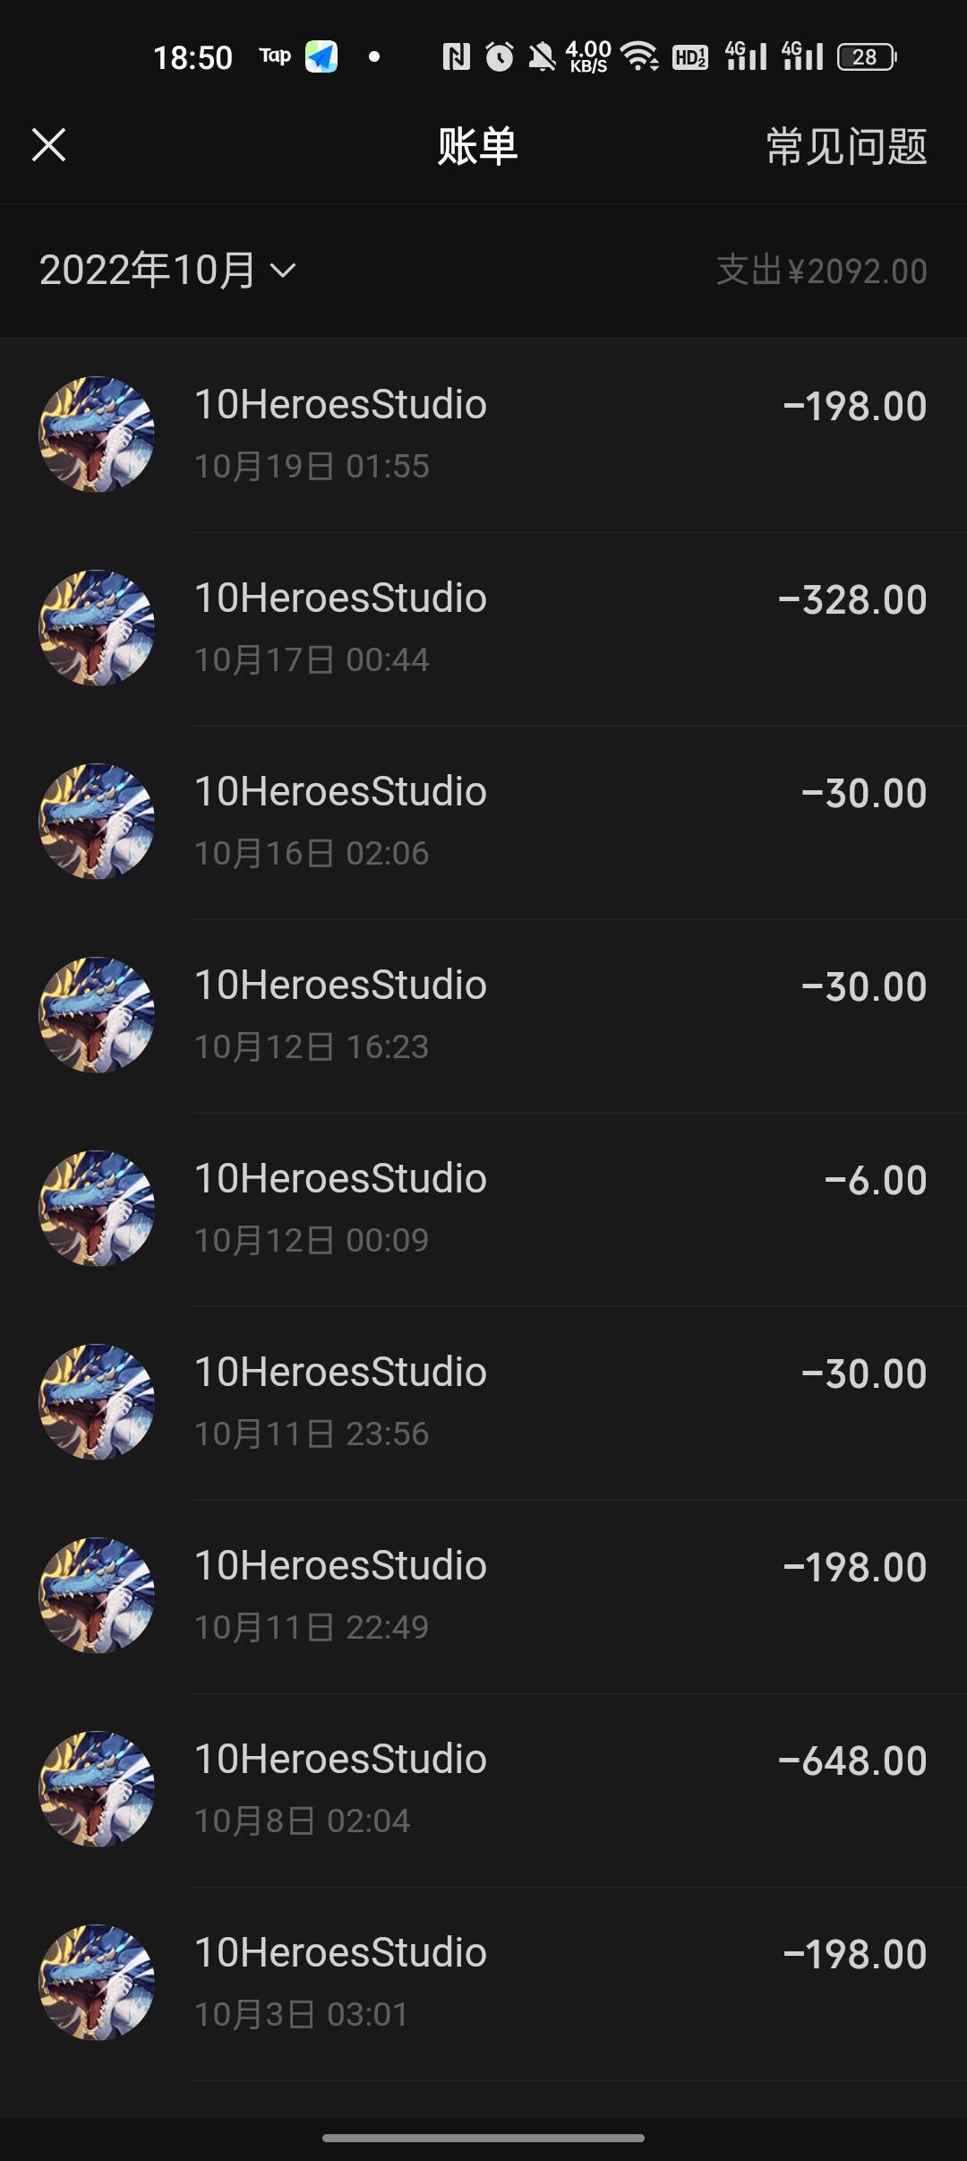The width and height of the screenshot is (967, 2161).
Task: Open the 常见问题 help link
Action: pos(846,146)
